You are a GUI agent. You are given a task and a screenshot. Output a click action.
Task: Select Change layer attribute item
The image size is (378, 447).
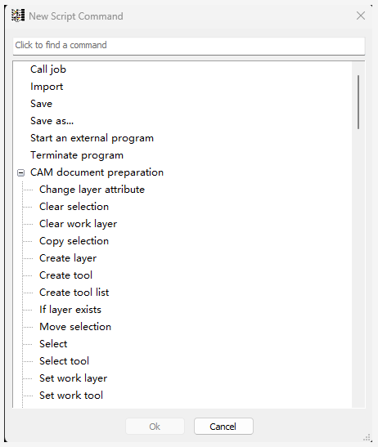92,190
